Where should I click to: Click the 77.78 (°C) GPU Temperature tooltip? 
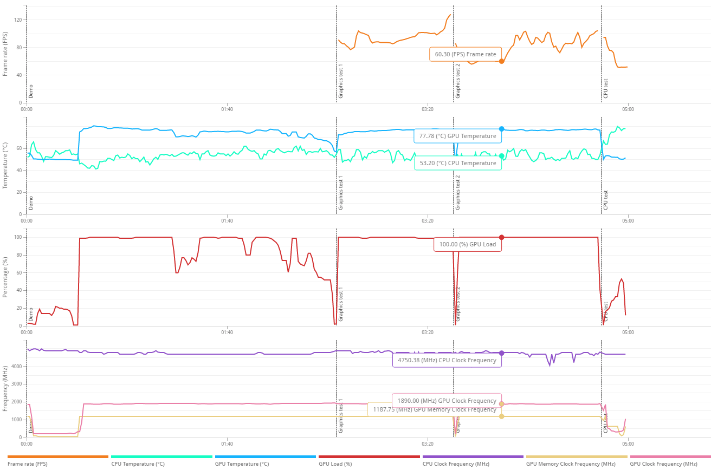click(x=457, y=136)
